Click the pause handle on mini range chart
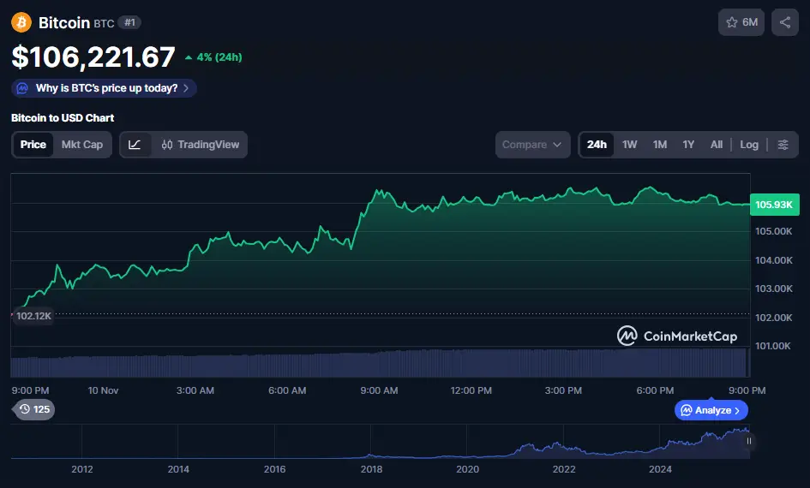810x488 pixels. (748, 441)
